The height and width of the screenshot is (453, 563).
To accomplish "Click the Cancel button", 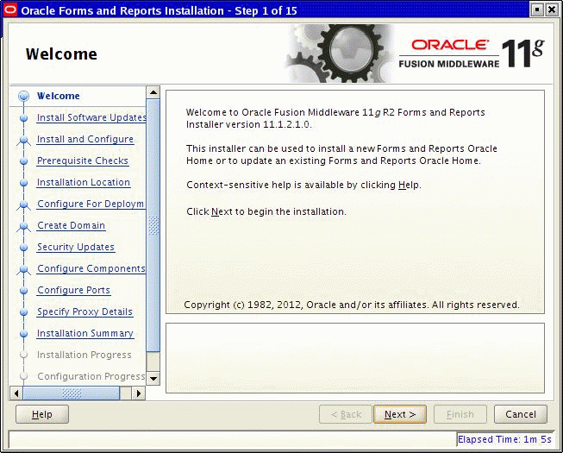I will click(521, 414).
